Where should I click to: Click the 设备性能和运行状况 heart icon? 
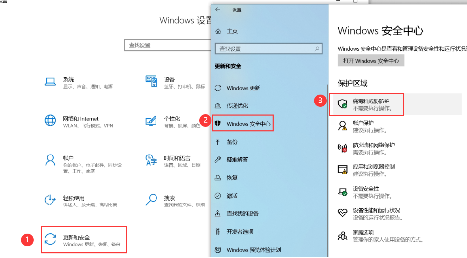[342, 213]
